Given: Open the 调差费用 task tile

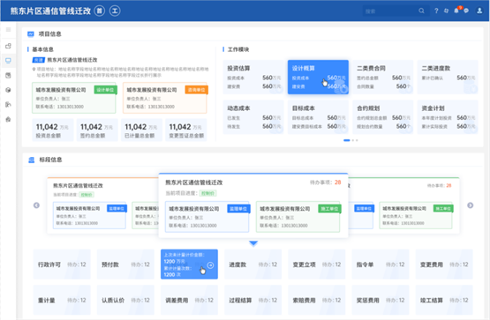Looking at the screenshot, I should click(189, 300).
